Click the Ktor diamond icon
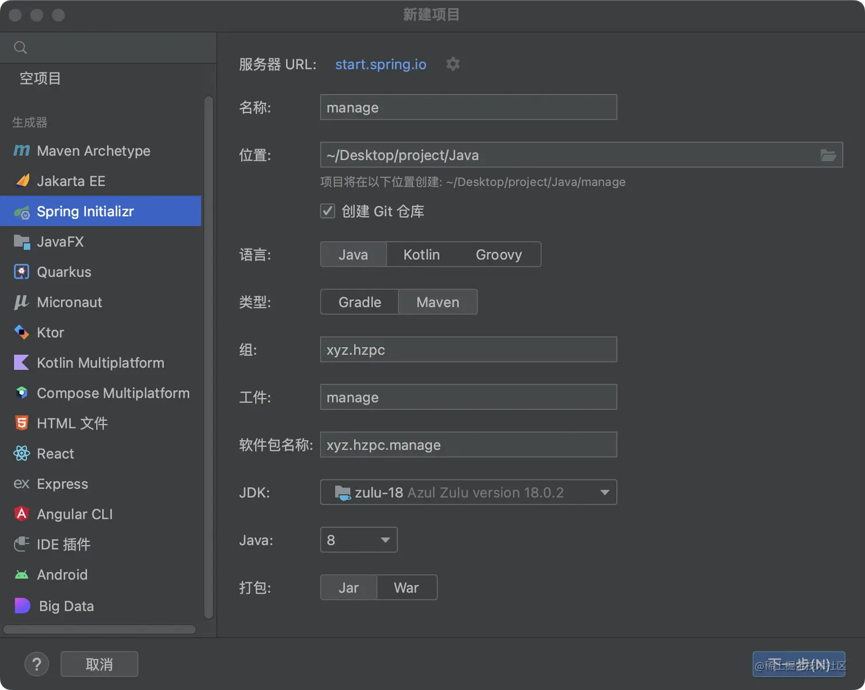 (22, 332)
